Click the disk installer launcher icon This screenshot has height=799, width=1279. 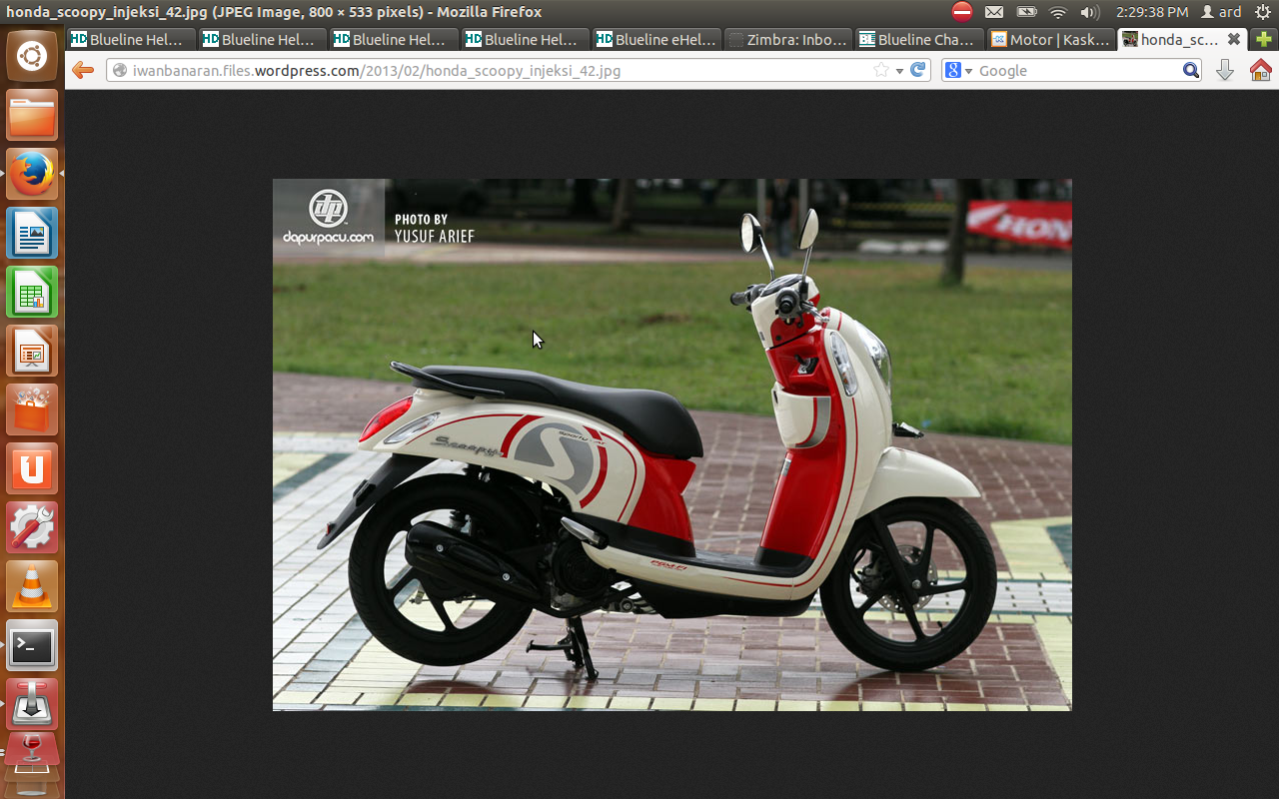tap(32, 704)
